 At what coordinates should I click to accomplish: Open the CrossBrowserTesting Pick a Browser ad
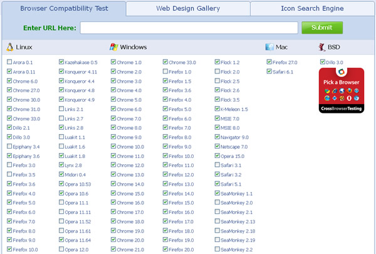pyautogui.click(x=342, y=91)
